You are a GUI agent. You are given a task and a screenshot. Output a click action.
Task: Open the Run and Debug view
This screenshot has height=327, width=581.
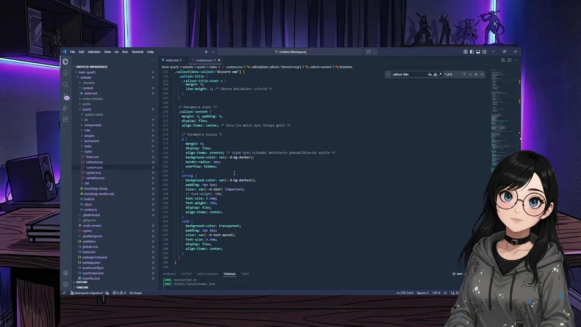click(66, 108)
